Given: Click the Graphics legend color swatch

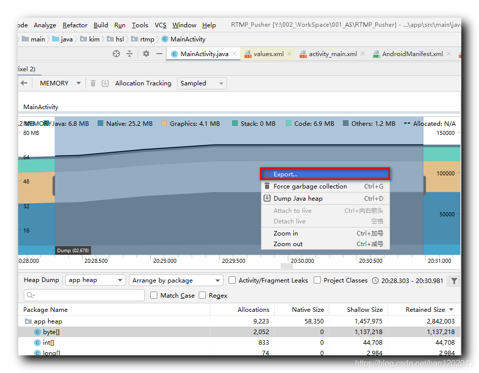Looking at the screenshot, I should (164, 123).
